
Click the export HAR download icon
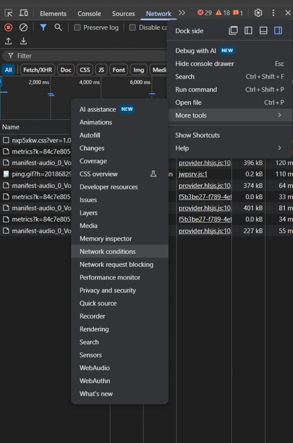tap(24, 41)
